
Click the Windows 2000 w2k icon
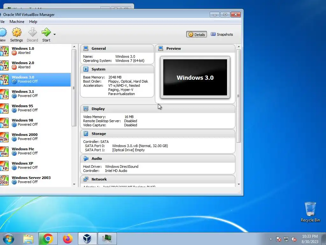tap(4, 137)
